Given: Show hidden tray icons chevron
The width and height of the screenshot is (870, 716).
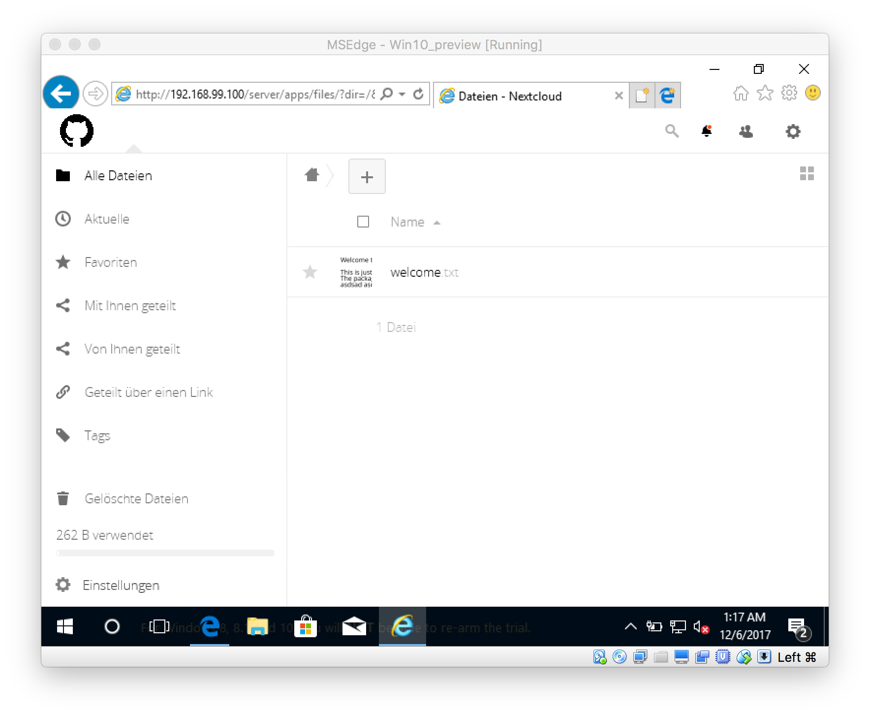Looking at the screenshot, I should 631,626.
